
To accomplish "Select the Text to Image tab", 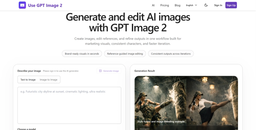I will click(x=28, y=80).
